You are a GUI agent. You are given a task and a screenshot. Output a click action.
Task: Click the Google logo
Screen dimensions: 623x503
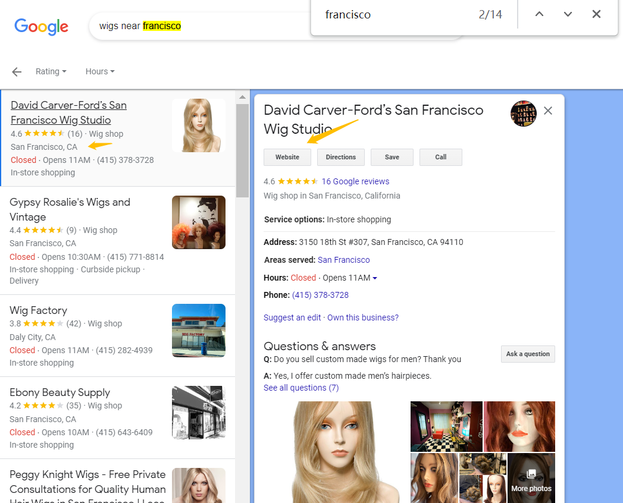(41, 27)
